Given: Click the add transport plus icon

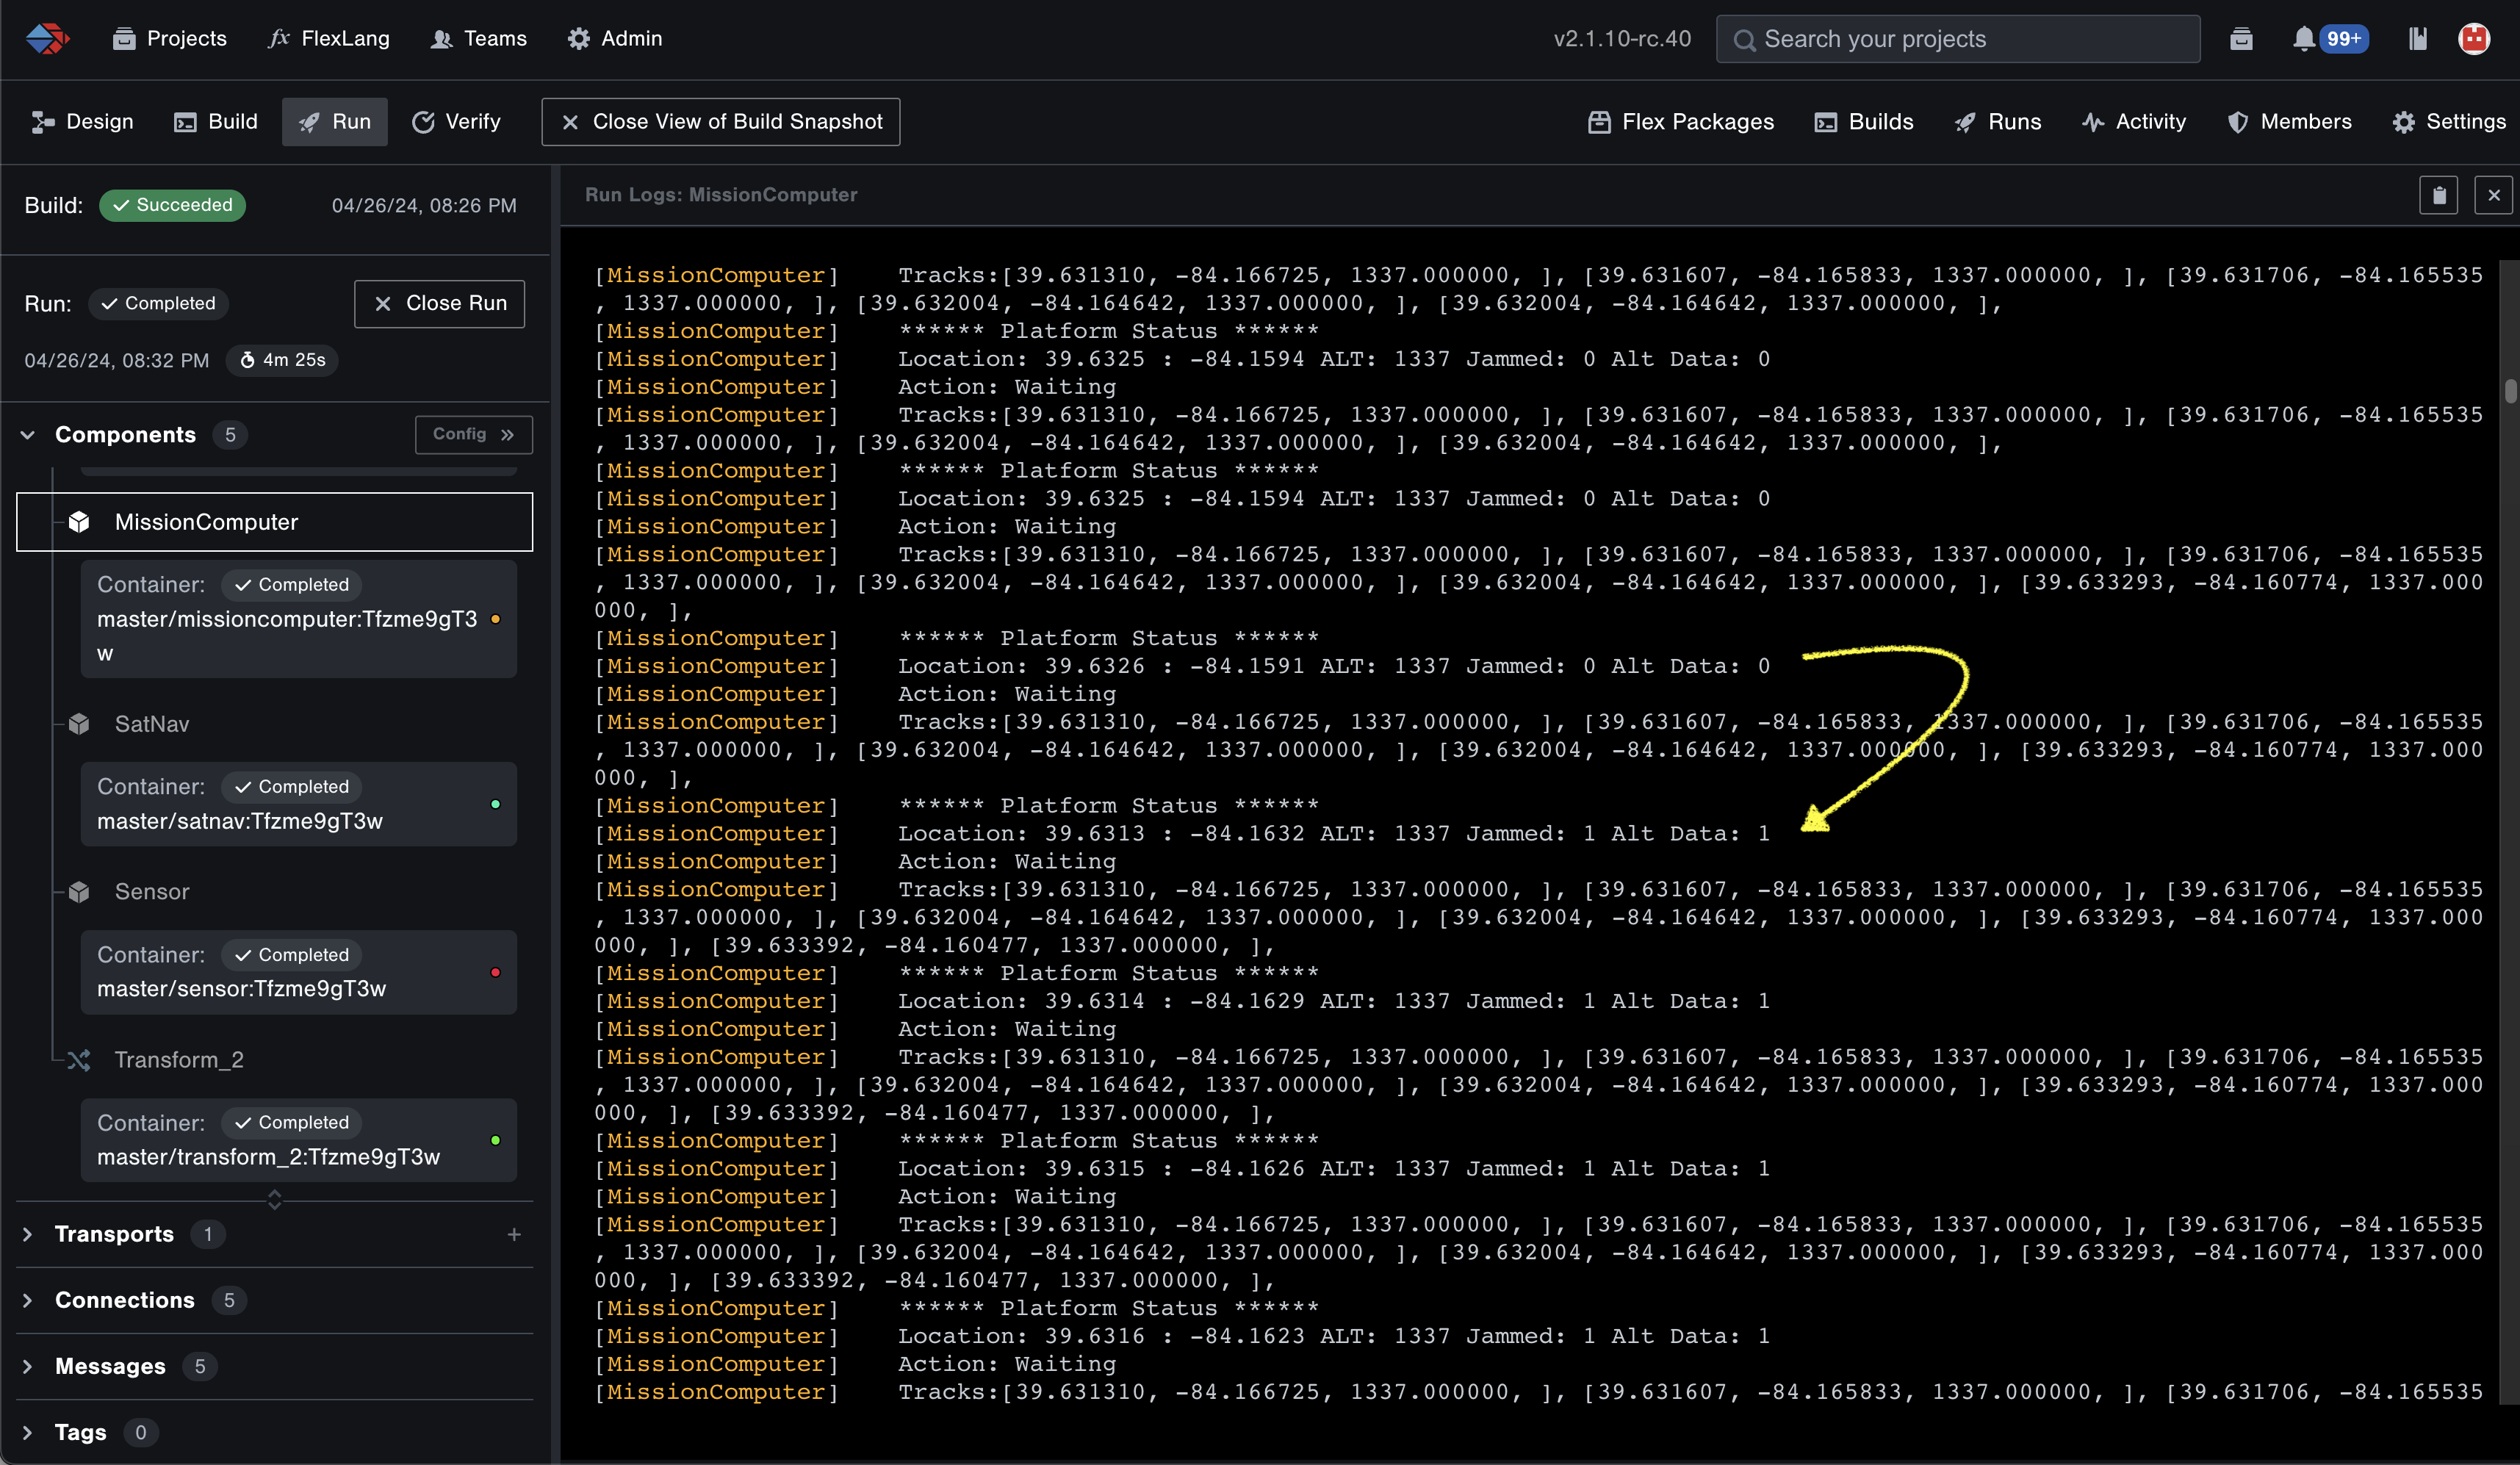Looking at the screenshot, I should pos(514,1235).
